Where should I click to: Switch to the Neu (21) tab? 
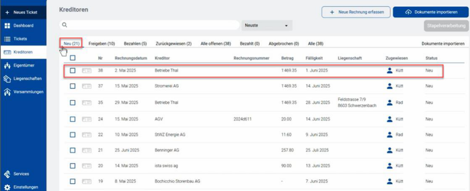[x=71, y=44]
